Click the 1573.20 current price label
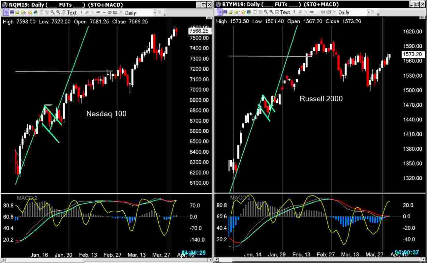Image resolution: width=427 pixels, height=263 pixels. pyautogui.click(x=413, y=54)
